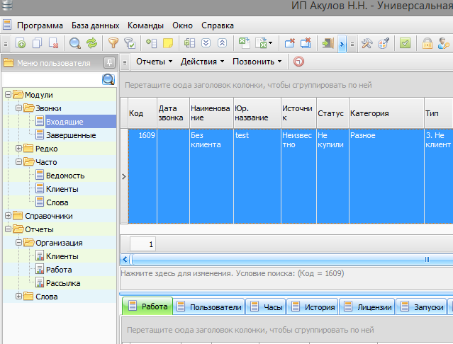Select Входящие in the tree
Image resolution: width=453 pixels, height=344 pixels.
click(65, 122)
